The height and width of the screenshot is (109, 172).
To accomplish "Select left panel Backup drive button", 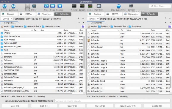I will [9, 14].
